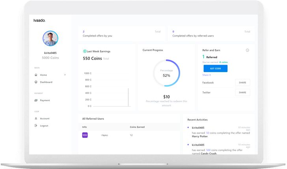Click the kirito0485 profile picture
The image size is (287, 169).
(x=50, y=39)
